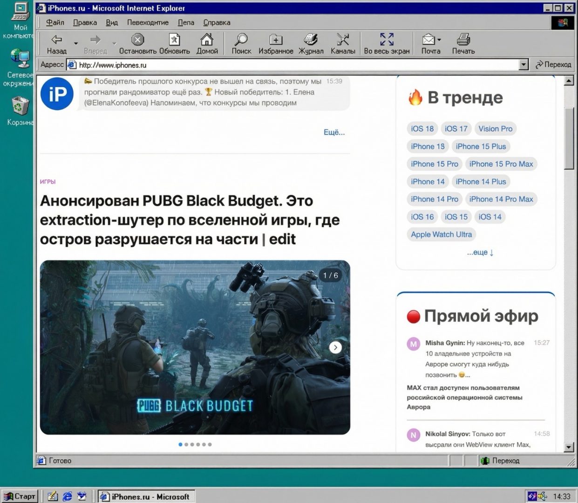The height and width of the screenshot is (503, 578).
Task: Open the Channels (Каналы) toolbar icon
Action: [343, 40]
